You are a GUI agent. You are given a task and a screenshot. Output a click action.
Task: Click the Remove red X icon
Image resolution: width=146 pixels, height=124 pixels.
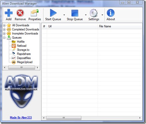[x=20, y=13]
